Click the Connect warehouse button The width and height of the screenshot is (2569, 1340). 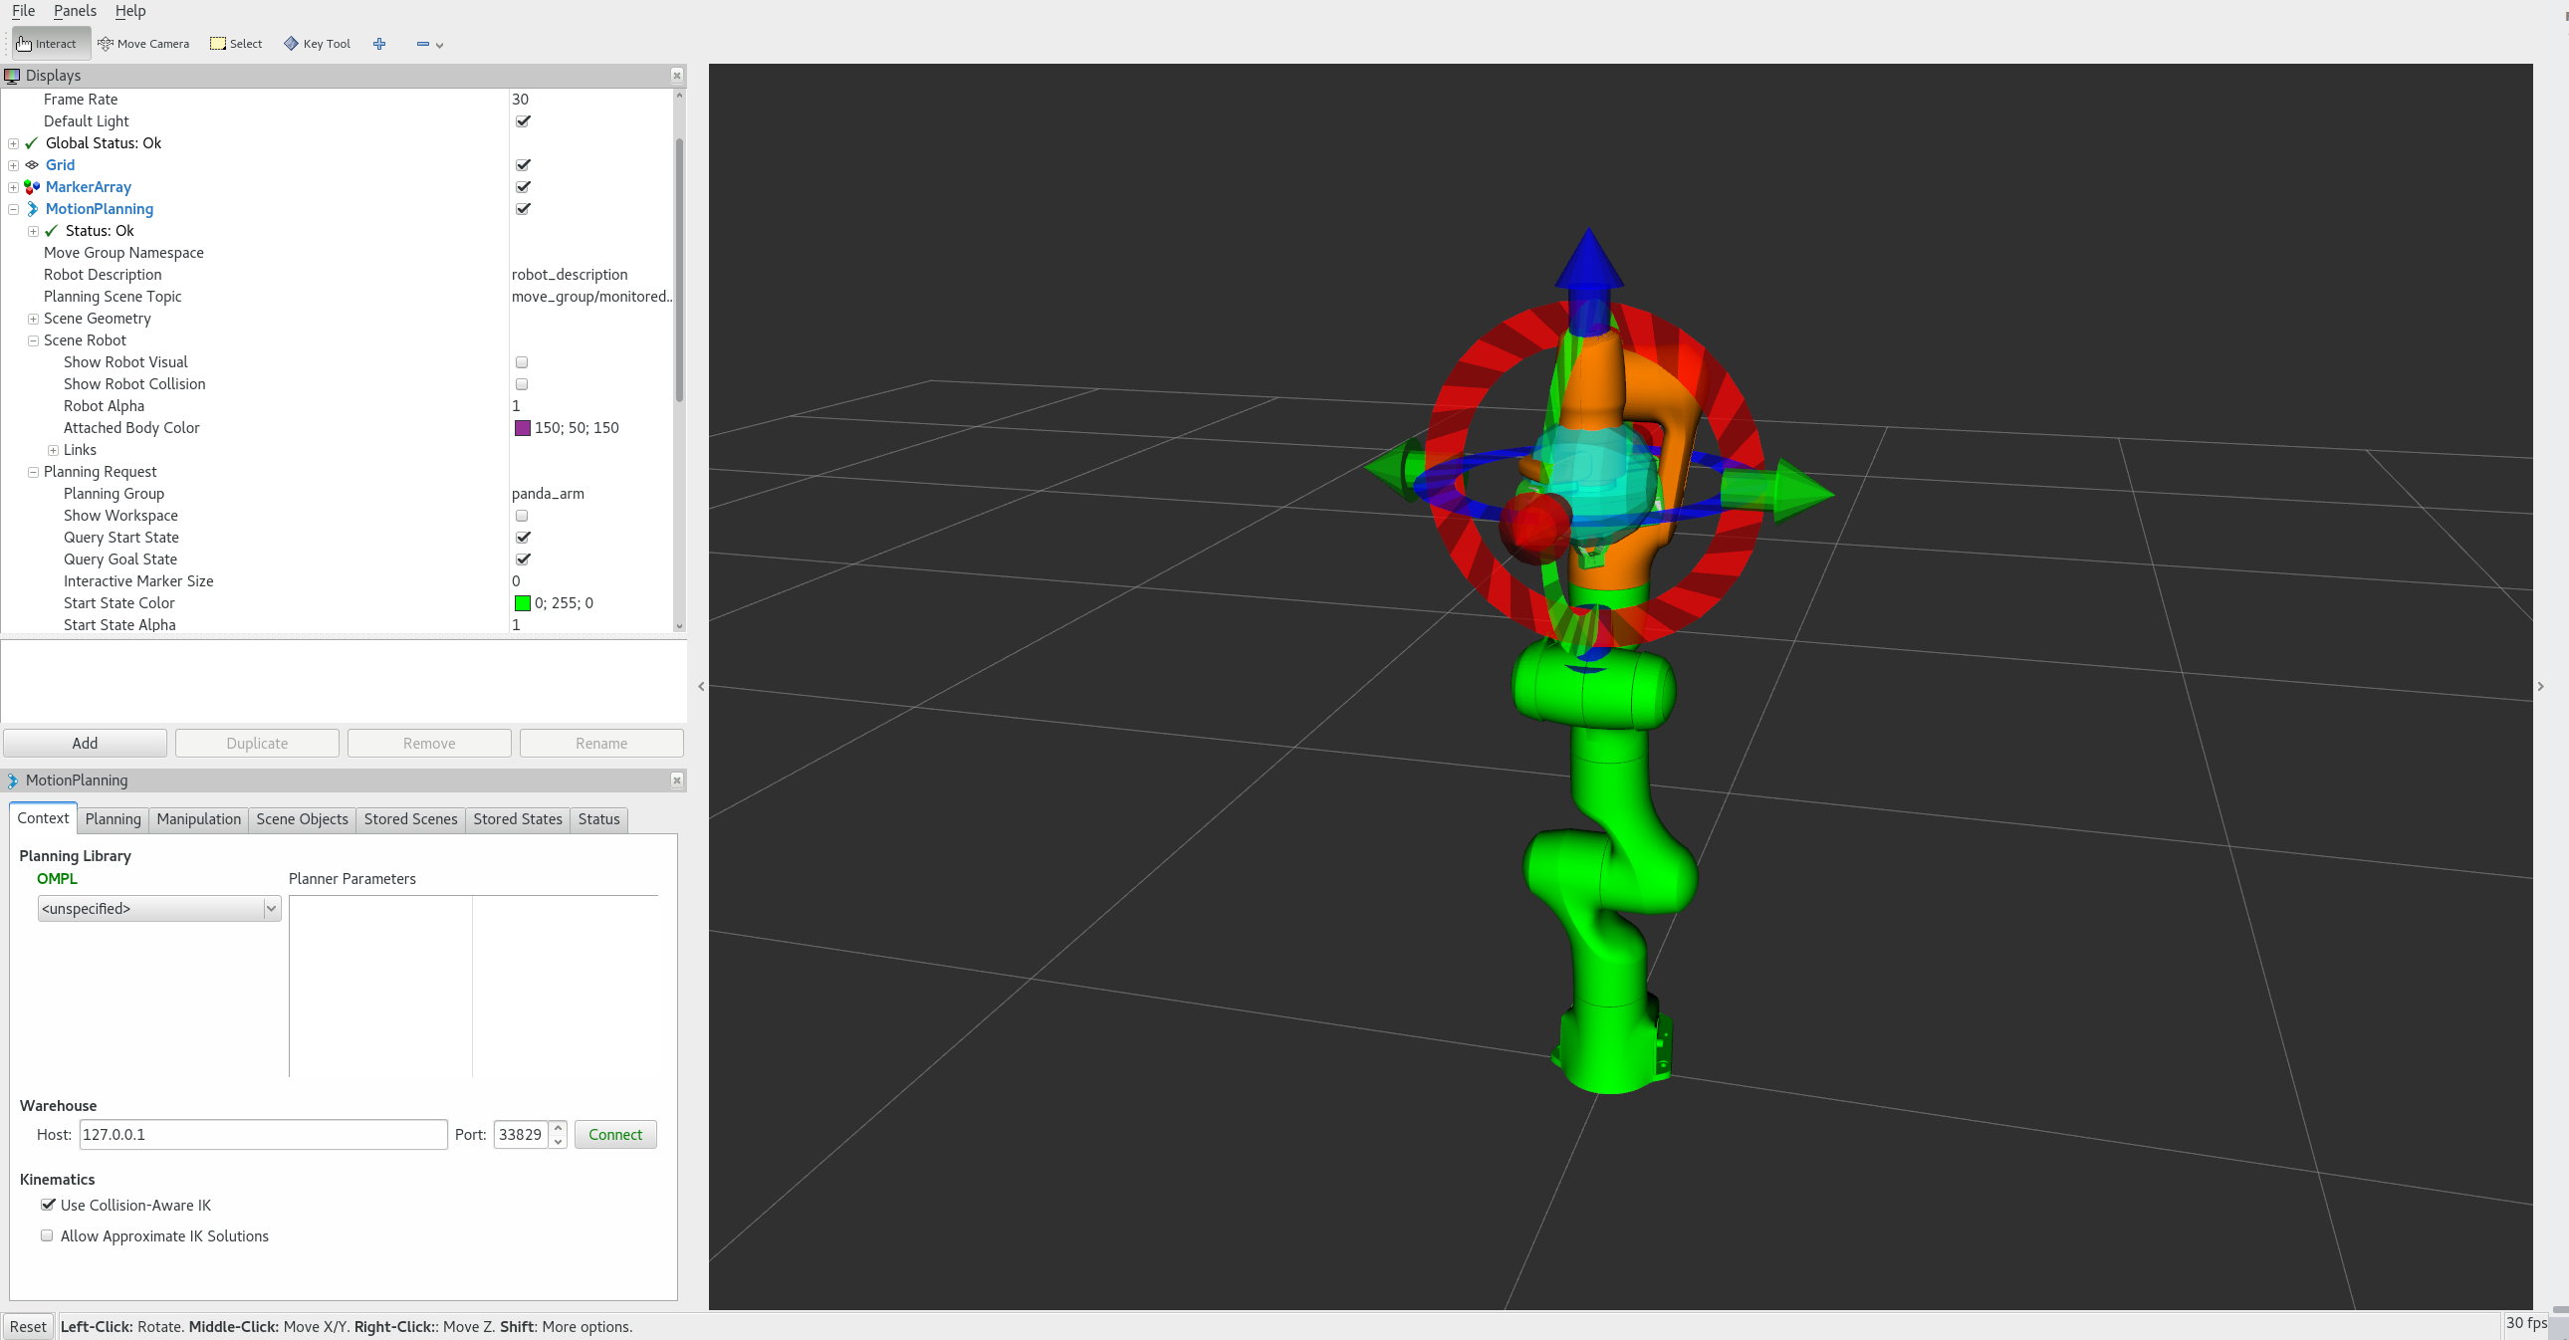point(614,1135)
